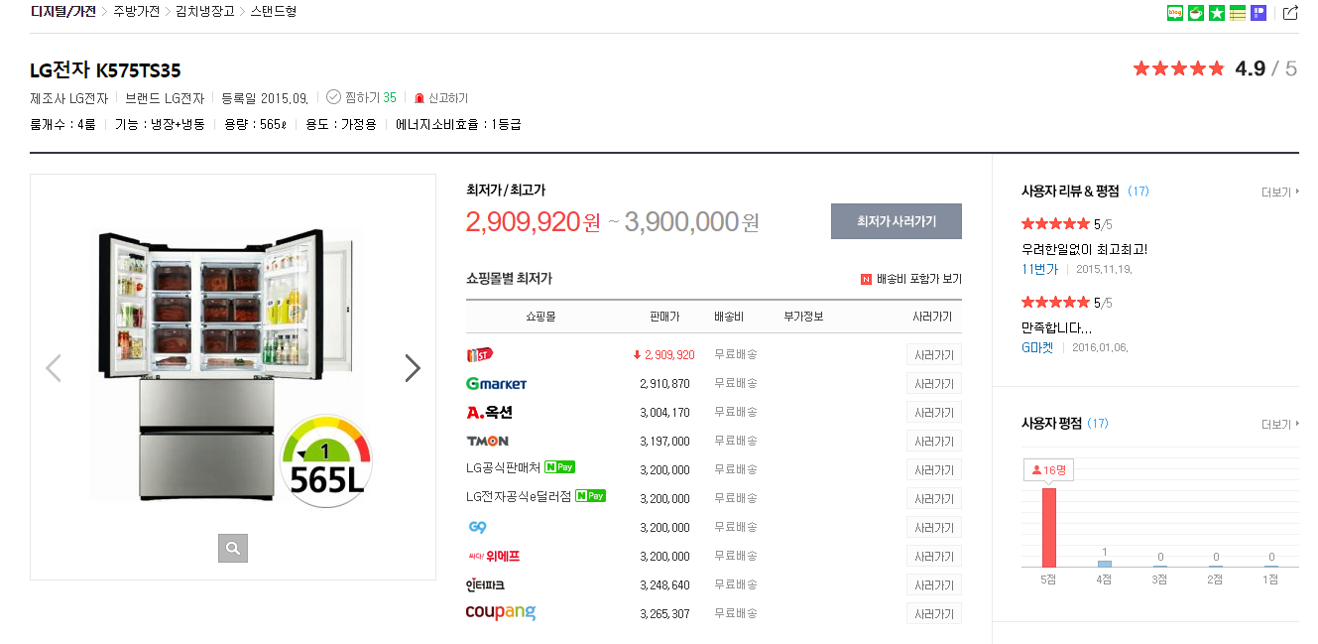Toggle 배송비 포함가 보기 option

click(x=910, y=279)
